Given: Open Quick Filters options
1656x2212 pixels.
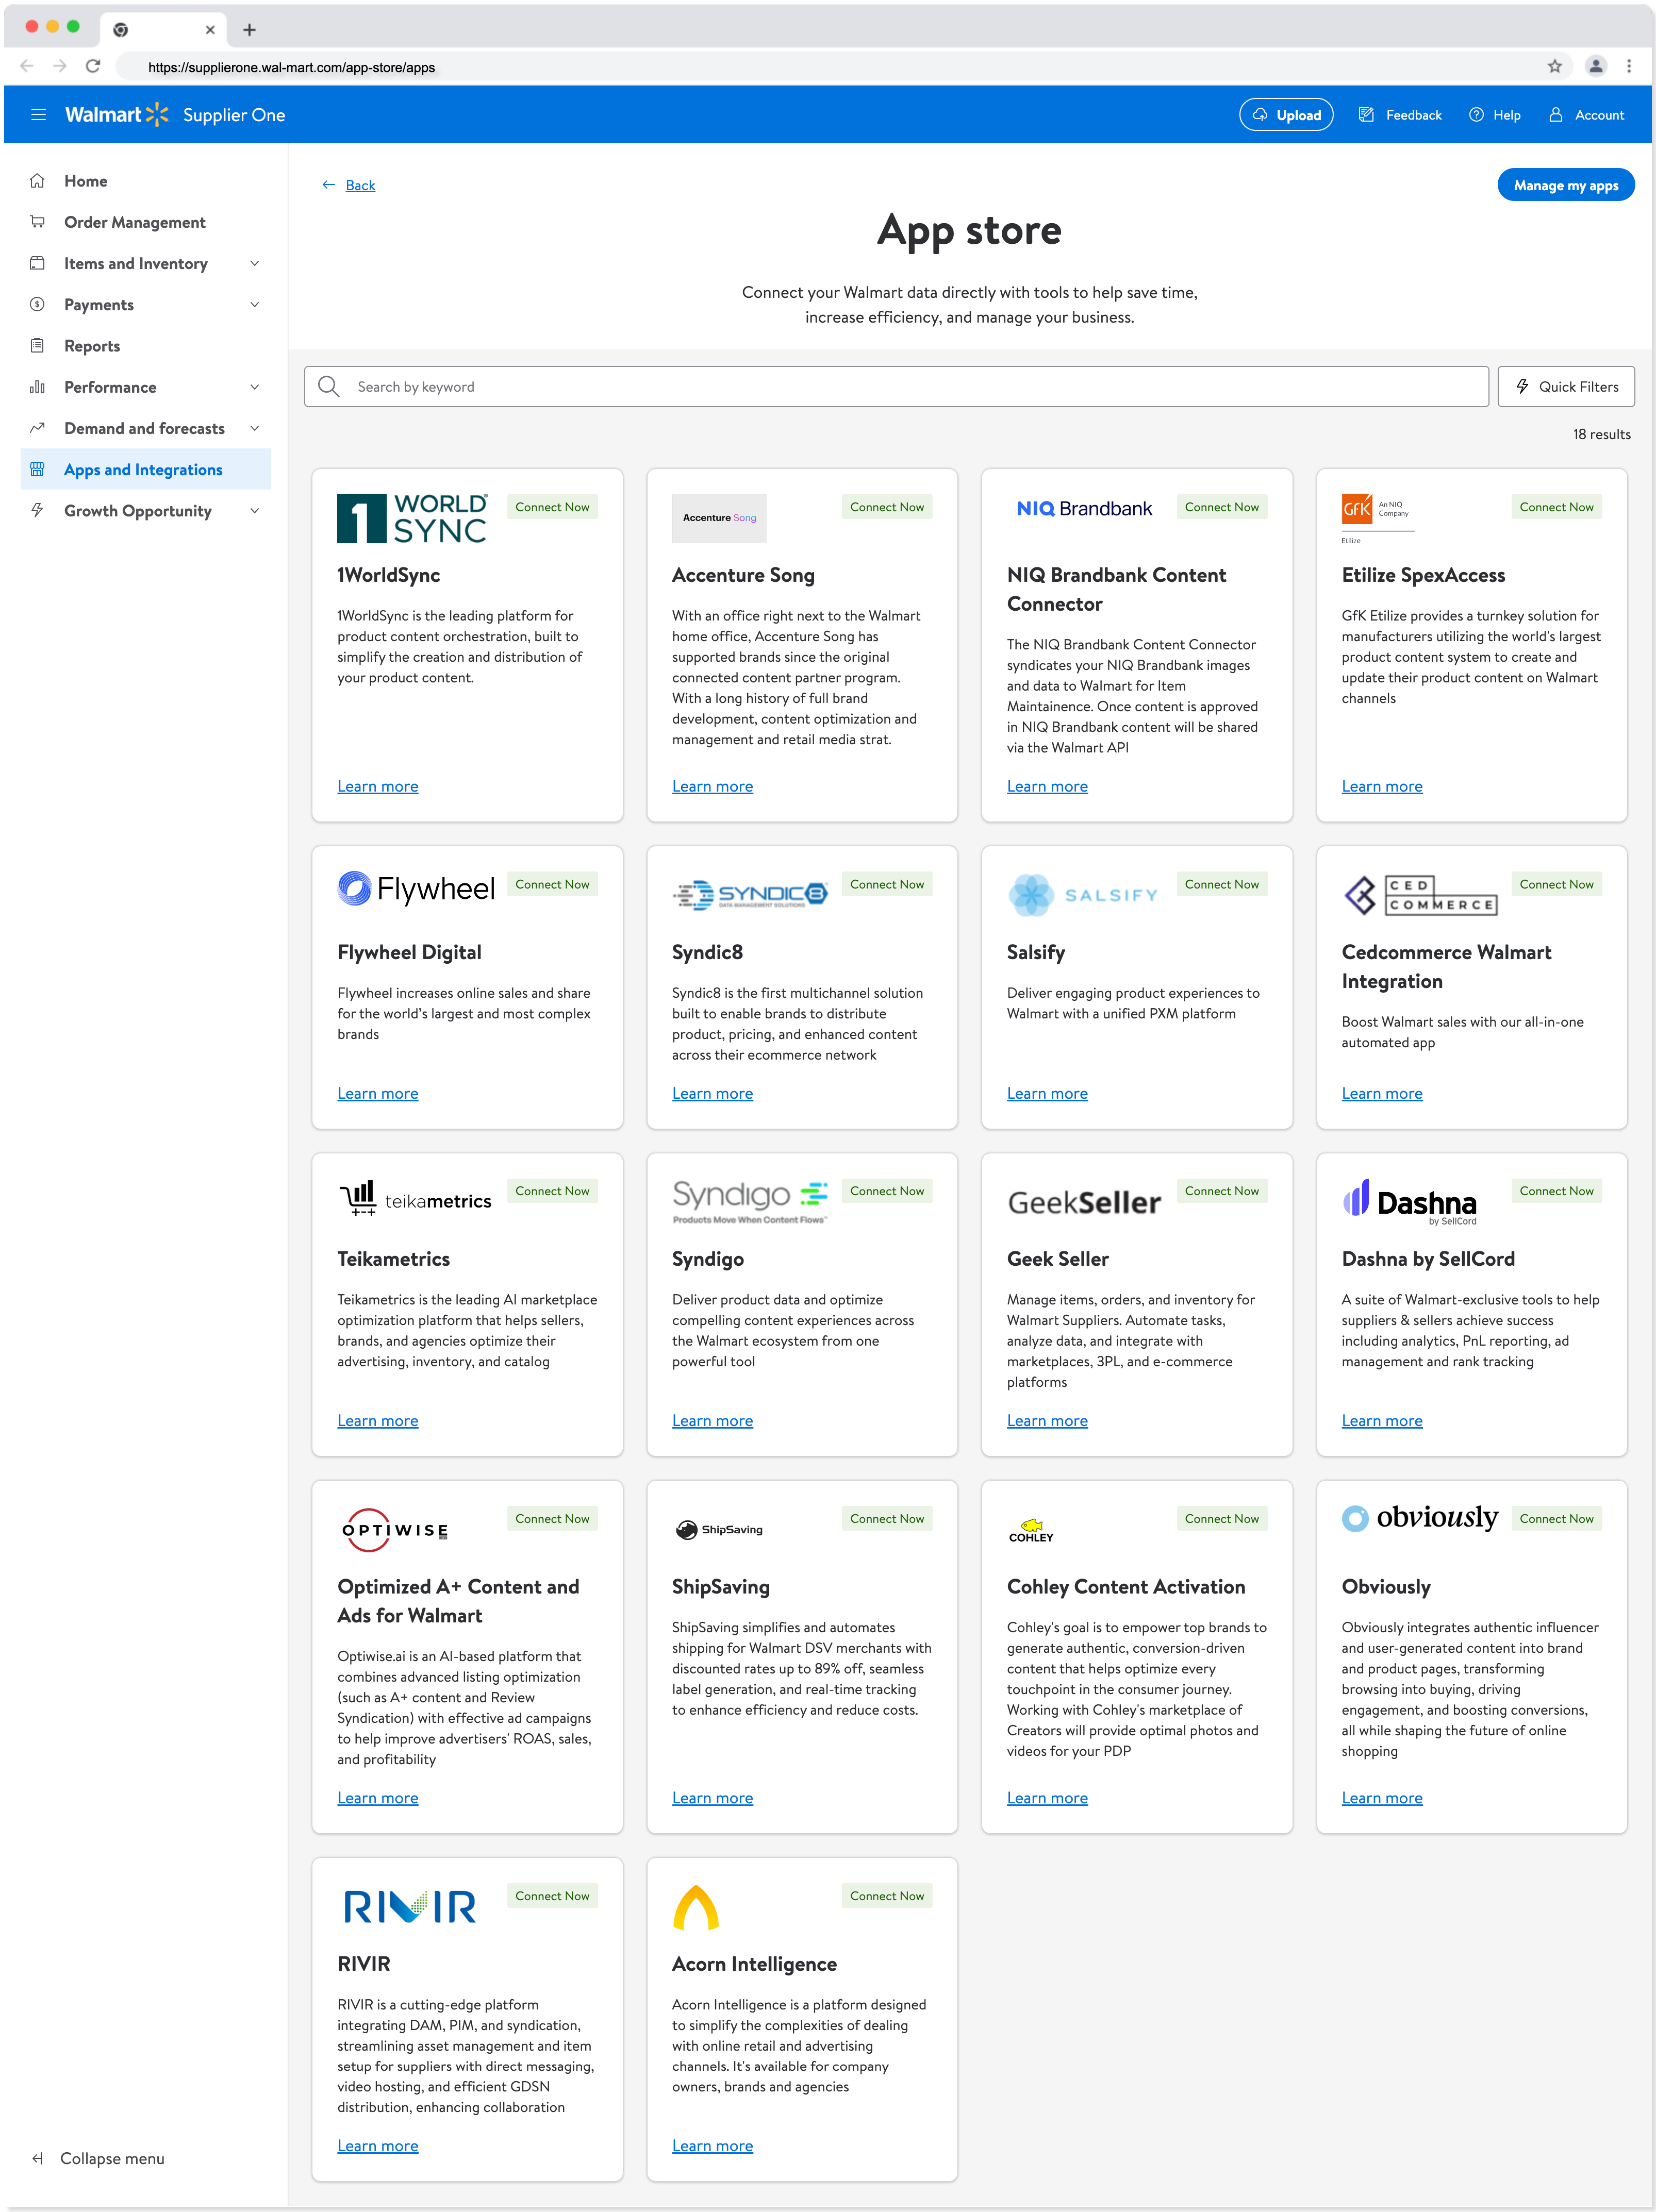Looking at the screenshot, I should (1565, 386).
